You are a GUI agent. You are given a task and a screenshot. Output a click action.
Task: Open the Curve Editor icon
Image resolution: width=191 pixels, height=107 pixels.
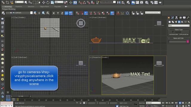[137, 2]
